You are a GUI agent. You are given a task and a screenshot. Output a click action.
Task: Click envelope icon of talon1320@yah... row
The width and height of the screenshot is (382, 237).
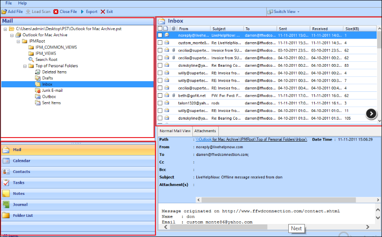[167, 103]
